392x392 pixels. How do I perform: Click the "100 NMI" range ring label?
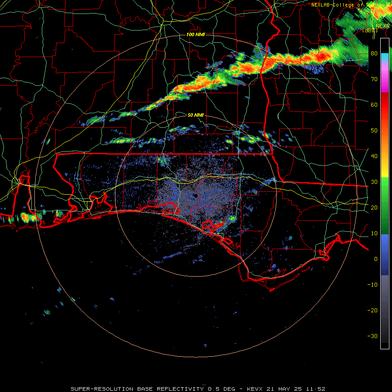click(x=196, y=34)
